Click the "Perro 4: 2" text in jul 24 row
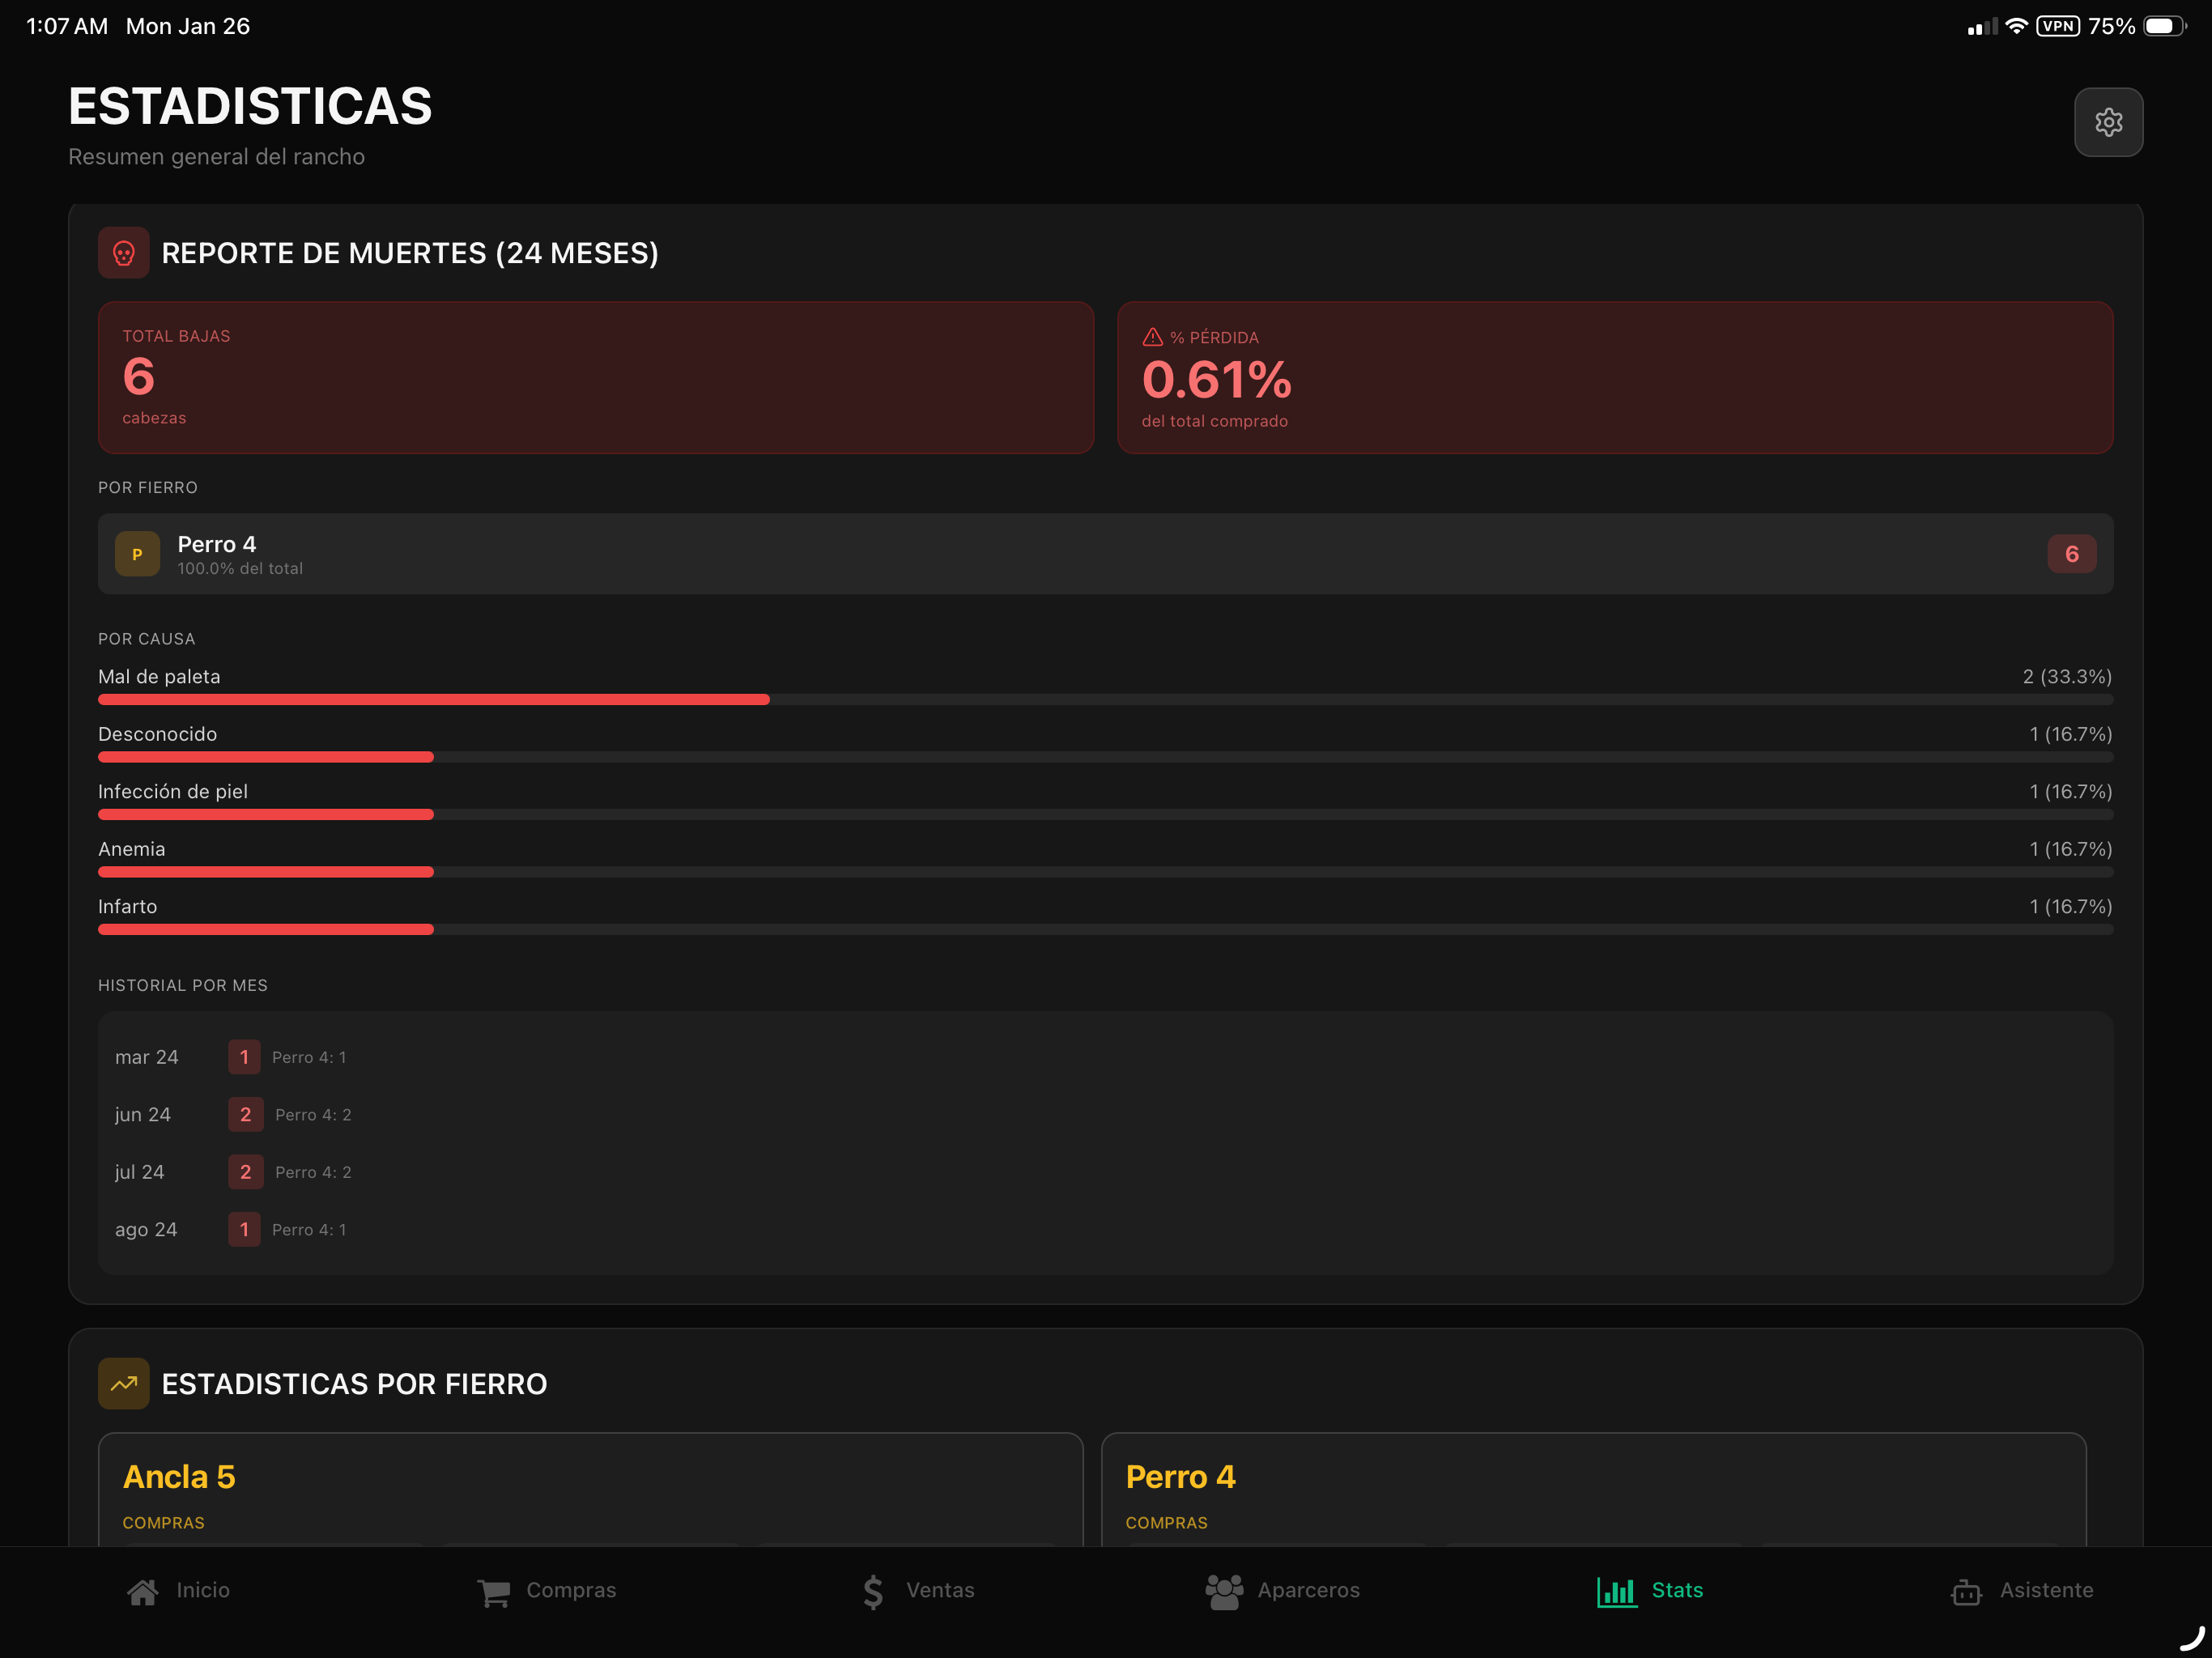Image resolution: width=2212 pixels, height=1658 pixels. (x=313, y=1172)
